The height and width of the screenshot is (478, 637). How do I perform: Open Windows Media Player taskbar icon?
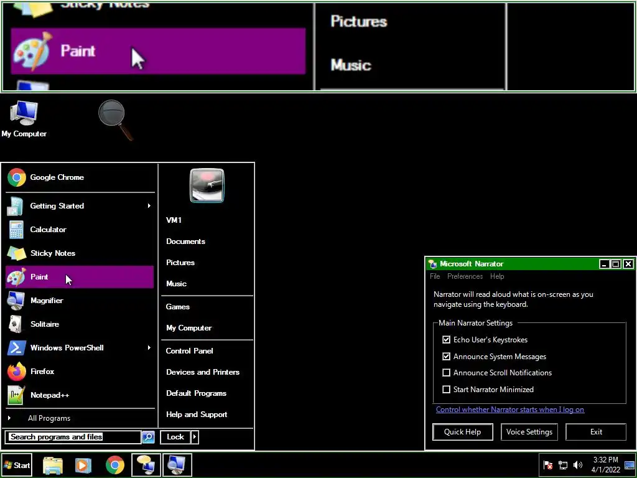(83, 465)
